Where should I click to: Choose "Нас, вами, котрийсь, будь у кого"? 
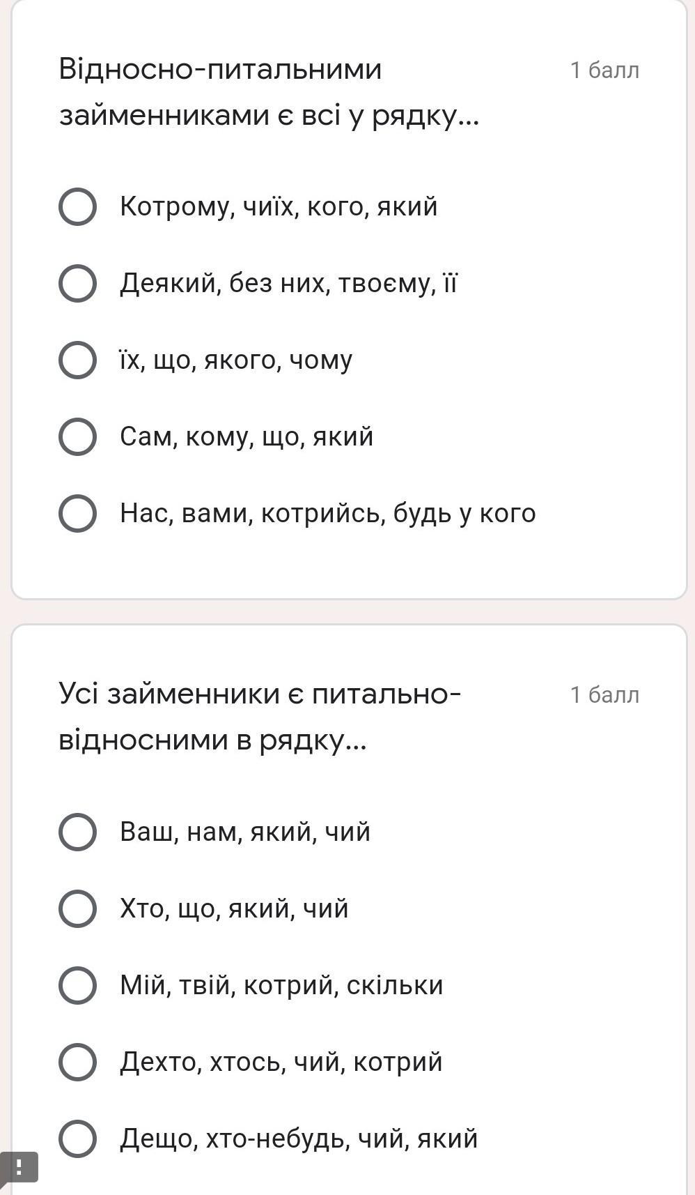(77, 513)
